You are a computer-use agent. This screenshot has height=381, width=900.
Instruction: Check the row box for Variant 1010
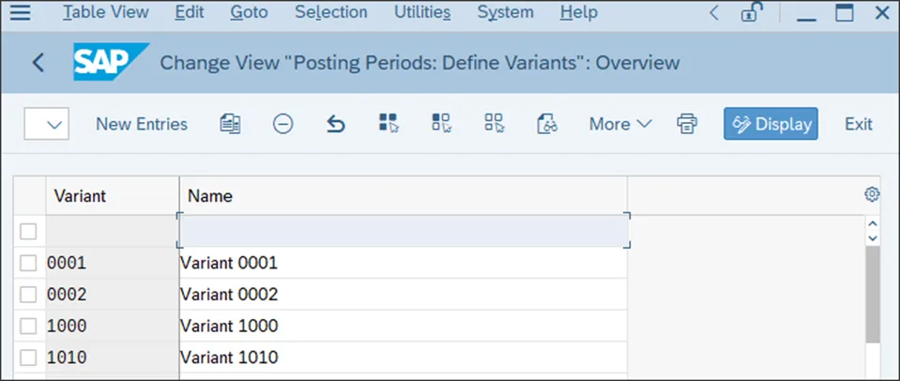[x=29, y=358]
